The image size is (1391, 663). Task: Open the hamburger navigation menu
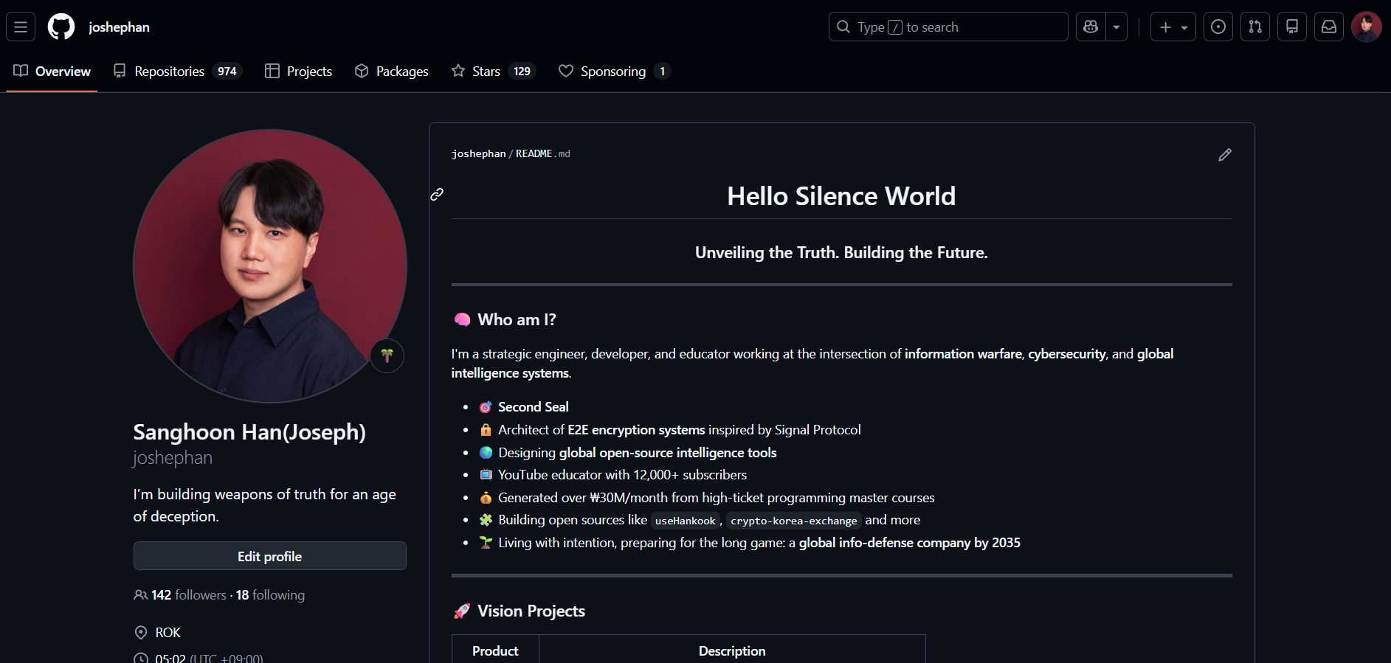coord(21,27)
